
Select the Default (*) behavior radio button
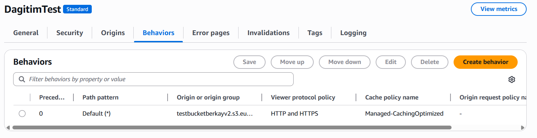tap(22, 114)
